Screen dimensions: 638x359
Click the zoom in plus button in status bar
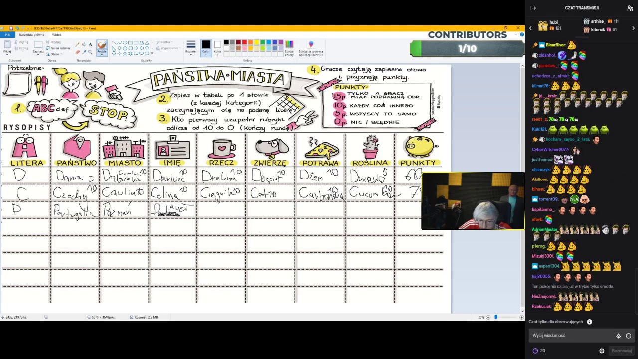click(521, 317)
